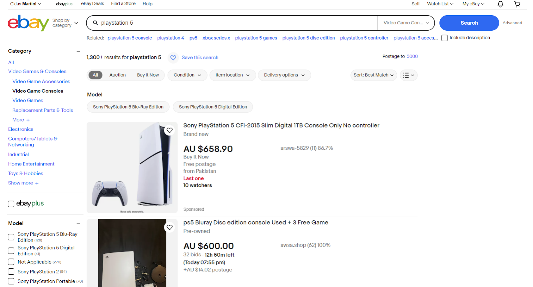Screen dimensions: 533x287
Task: Collapse the Model sidebar section
Action: tap(78, 224)
